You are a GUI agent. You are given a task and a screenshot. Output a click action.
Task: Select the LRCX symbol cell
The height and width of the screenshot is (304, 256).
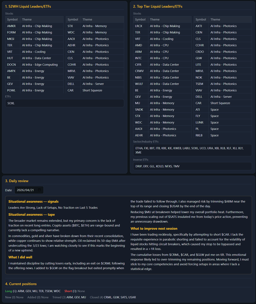pos(141,26)
